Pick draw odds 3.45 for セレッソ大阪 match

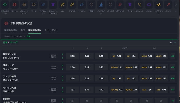point(87,90)
